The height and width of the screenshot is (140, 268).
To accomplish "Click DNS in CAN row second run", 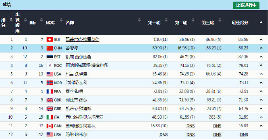I will 190,126.
